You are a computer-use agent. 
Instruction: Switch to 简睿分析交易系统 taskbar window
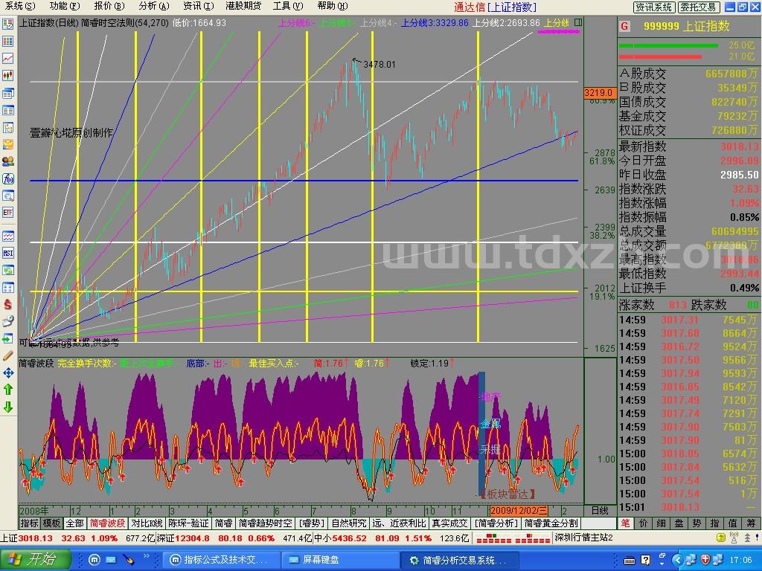(460, 560)
